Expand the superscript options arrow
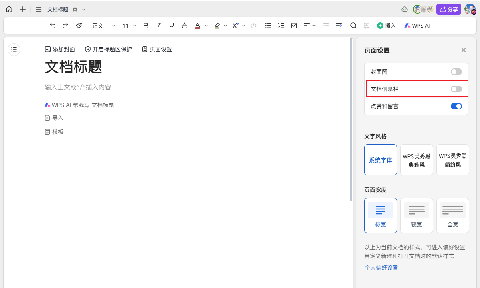480x288 pixels. [x=244, y=26]
